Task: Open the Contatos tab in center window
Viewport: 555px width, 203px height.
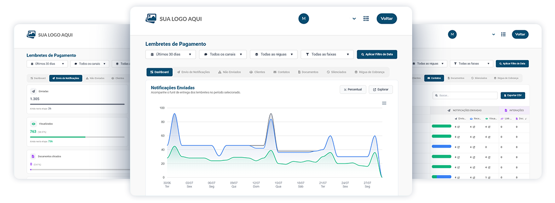Action: click(x=282, y=72)
